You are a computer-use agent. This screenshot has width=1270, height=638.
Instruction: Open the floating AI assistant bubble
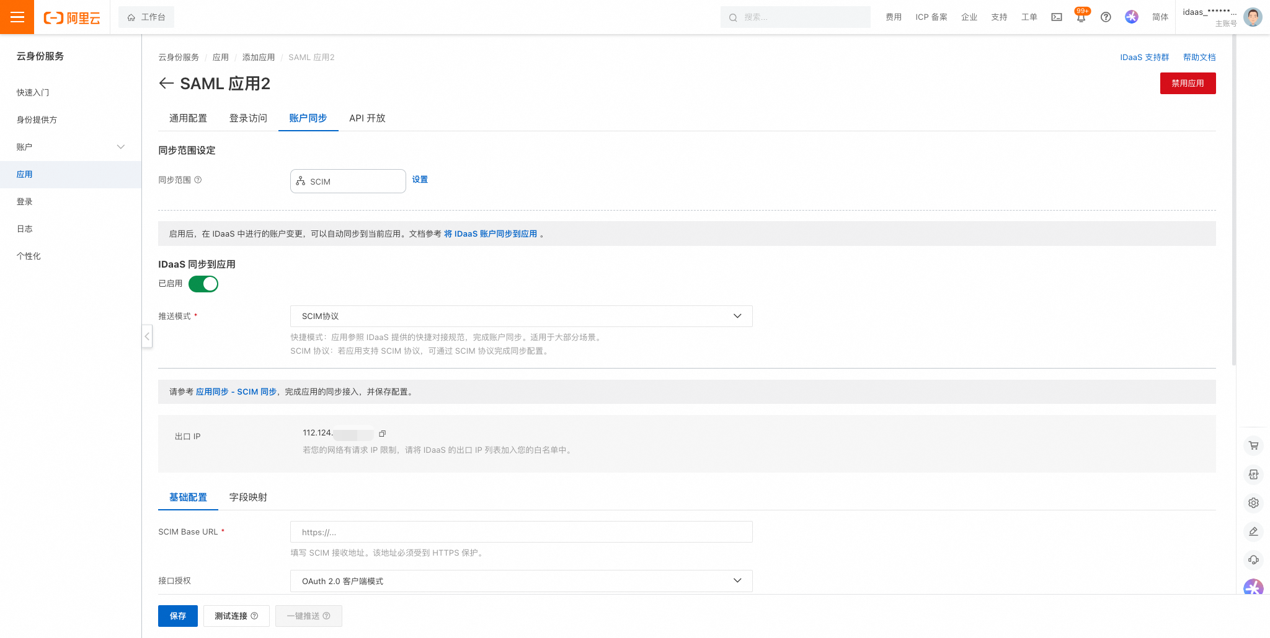coord(1254,587)
